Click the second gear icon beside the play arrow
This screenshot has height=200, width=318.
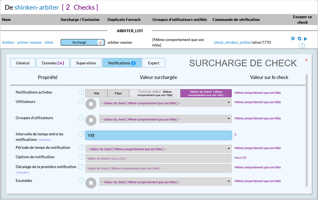299,39
